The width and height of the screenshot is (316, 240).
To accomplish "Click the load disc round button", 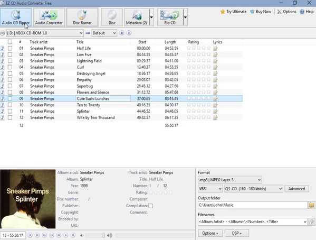I will tap(129, 33).
